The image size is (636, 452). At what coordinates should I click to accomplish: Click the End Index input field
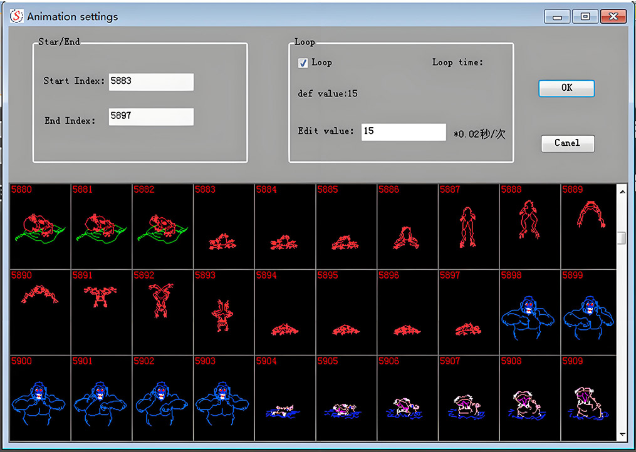pyautogui.click(x=151, y=116)
